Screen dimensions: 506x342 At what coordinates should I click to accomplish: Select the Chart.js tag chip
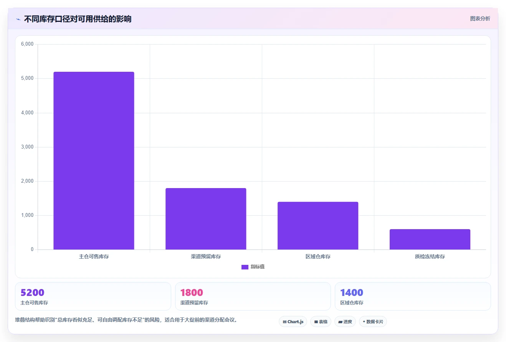[293, 322]
